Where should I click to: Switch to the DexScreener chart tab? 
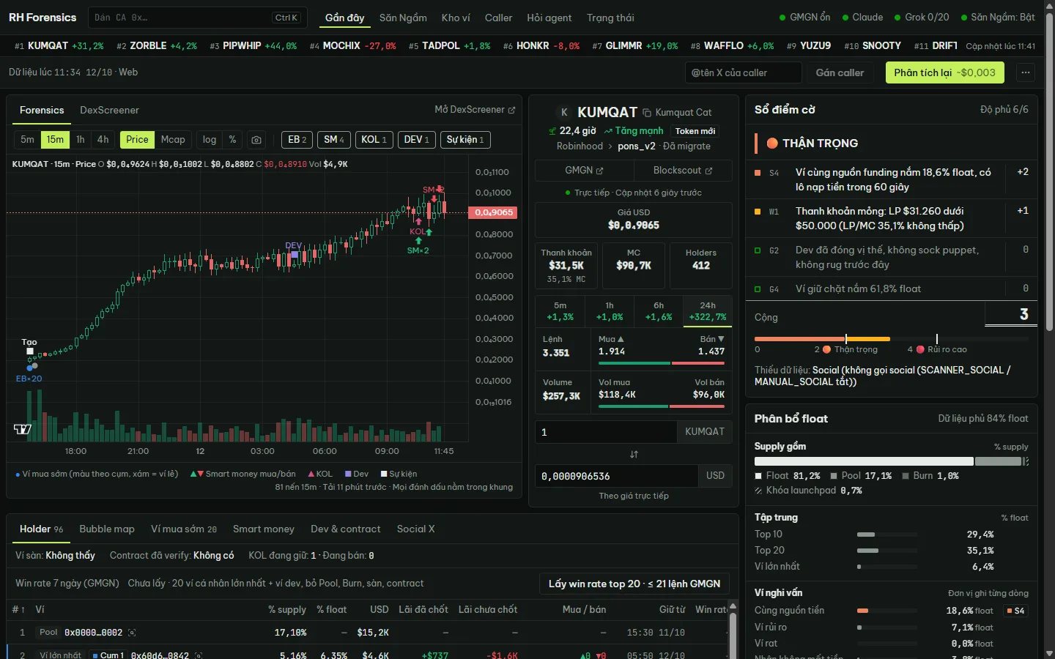[109, 111]
